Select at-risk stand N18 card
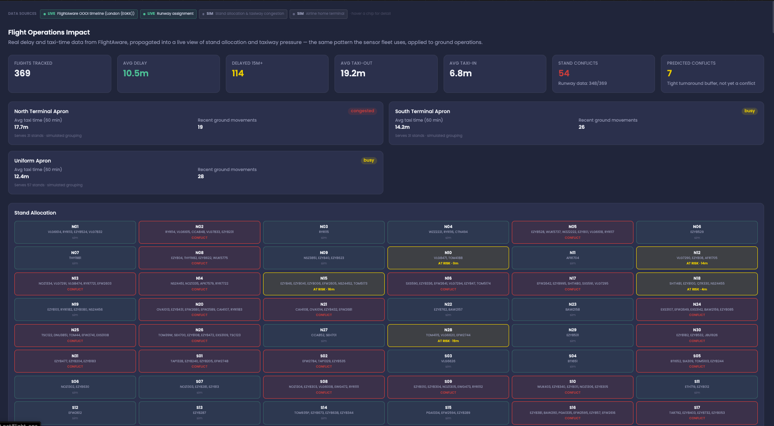Screen dimensions: 774x426 (697, 284)
